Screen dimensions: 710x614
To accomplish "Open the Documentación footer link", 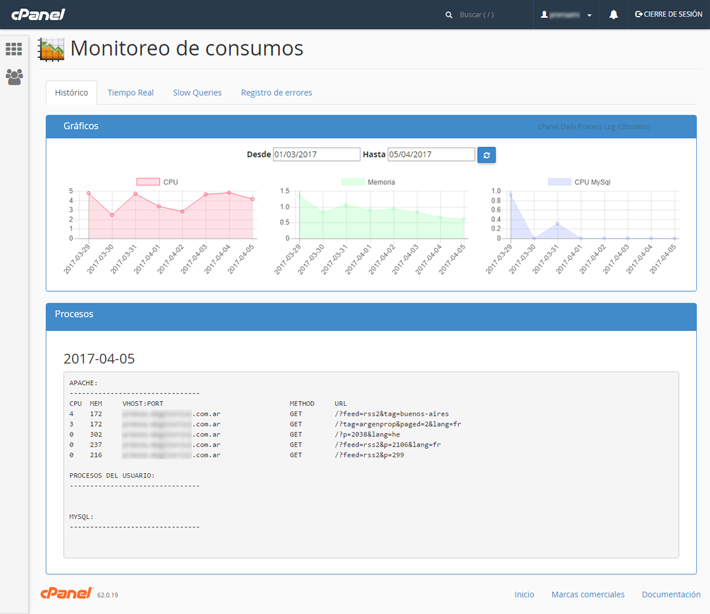I will coord(670,595).
